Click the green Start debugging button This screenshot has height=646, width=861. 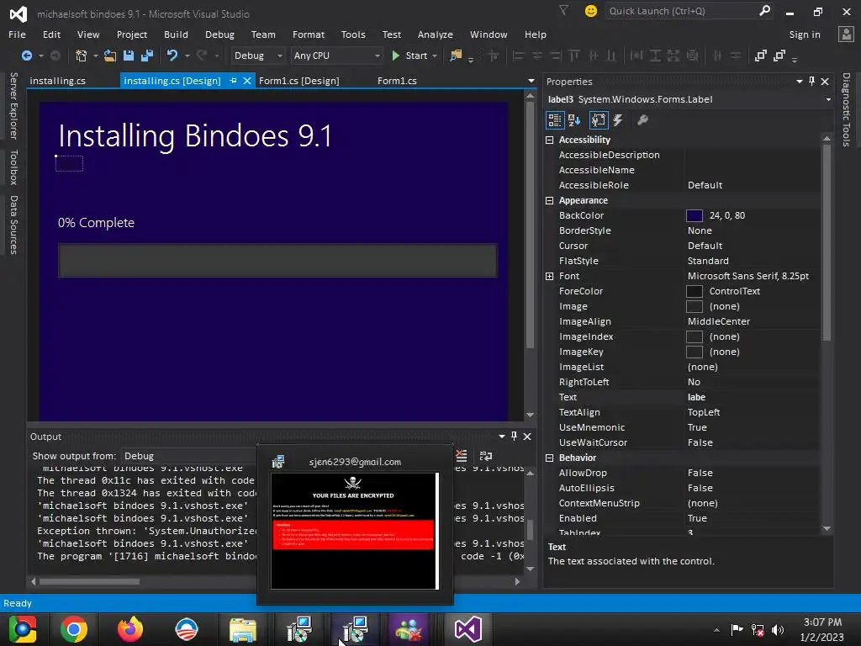tap(409, 56)
